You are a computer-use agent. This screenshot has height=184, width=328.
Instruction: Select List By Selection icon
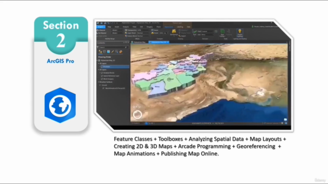click(x=108, y=52)
